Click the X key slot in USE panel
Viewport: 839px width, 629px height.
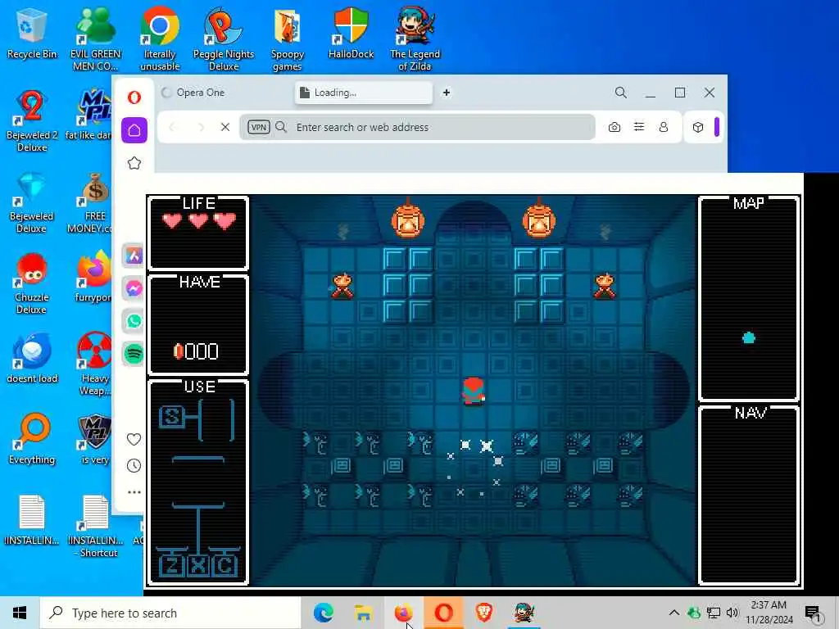point(198,566)
